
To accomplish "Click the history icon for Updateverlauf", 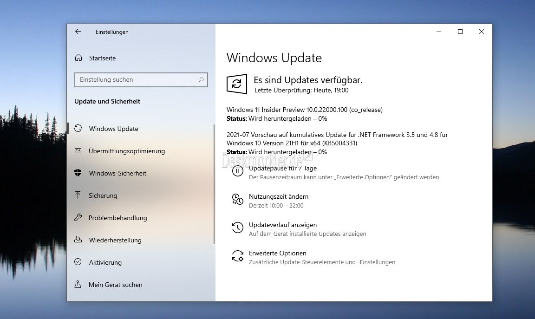I will tap(237, 228).
